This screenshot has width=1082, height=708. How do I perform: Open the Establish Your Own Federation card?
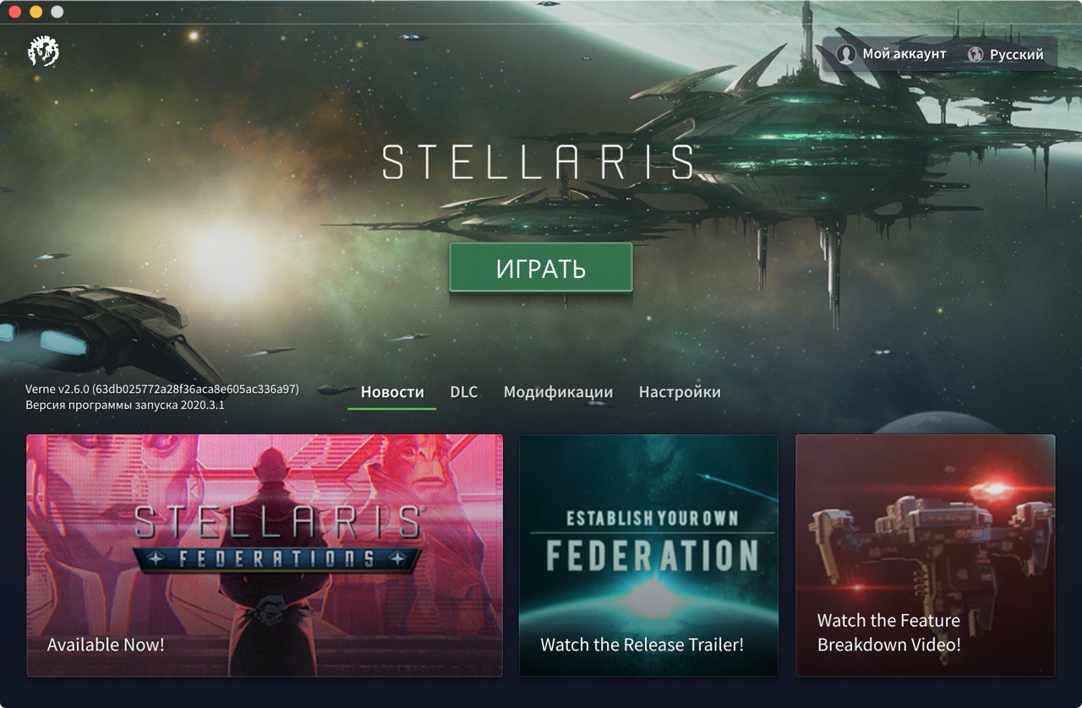click(x=648, y=555)
